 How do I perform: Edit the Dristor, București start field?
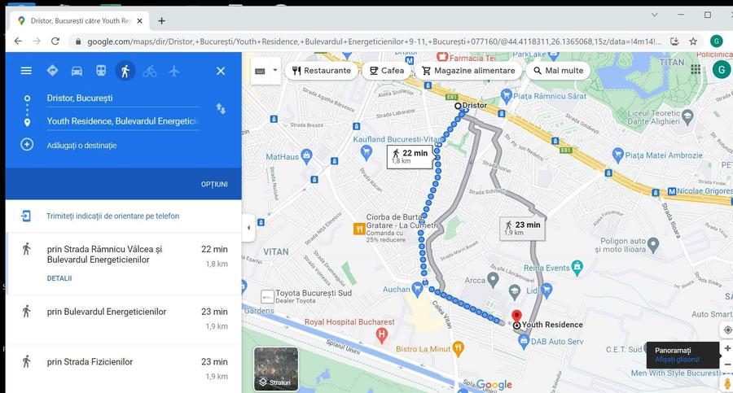click(122, 98)
